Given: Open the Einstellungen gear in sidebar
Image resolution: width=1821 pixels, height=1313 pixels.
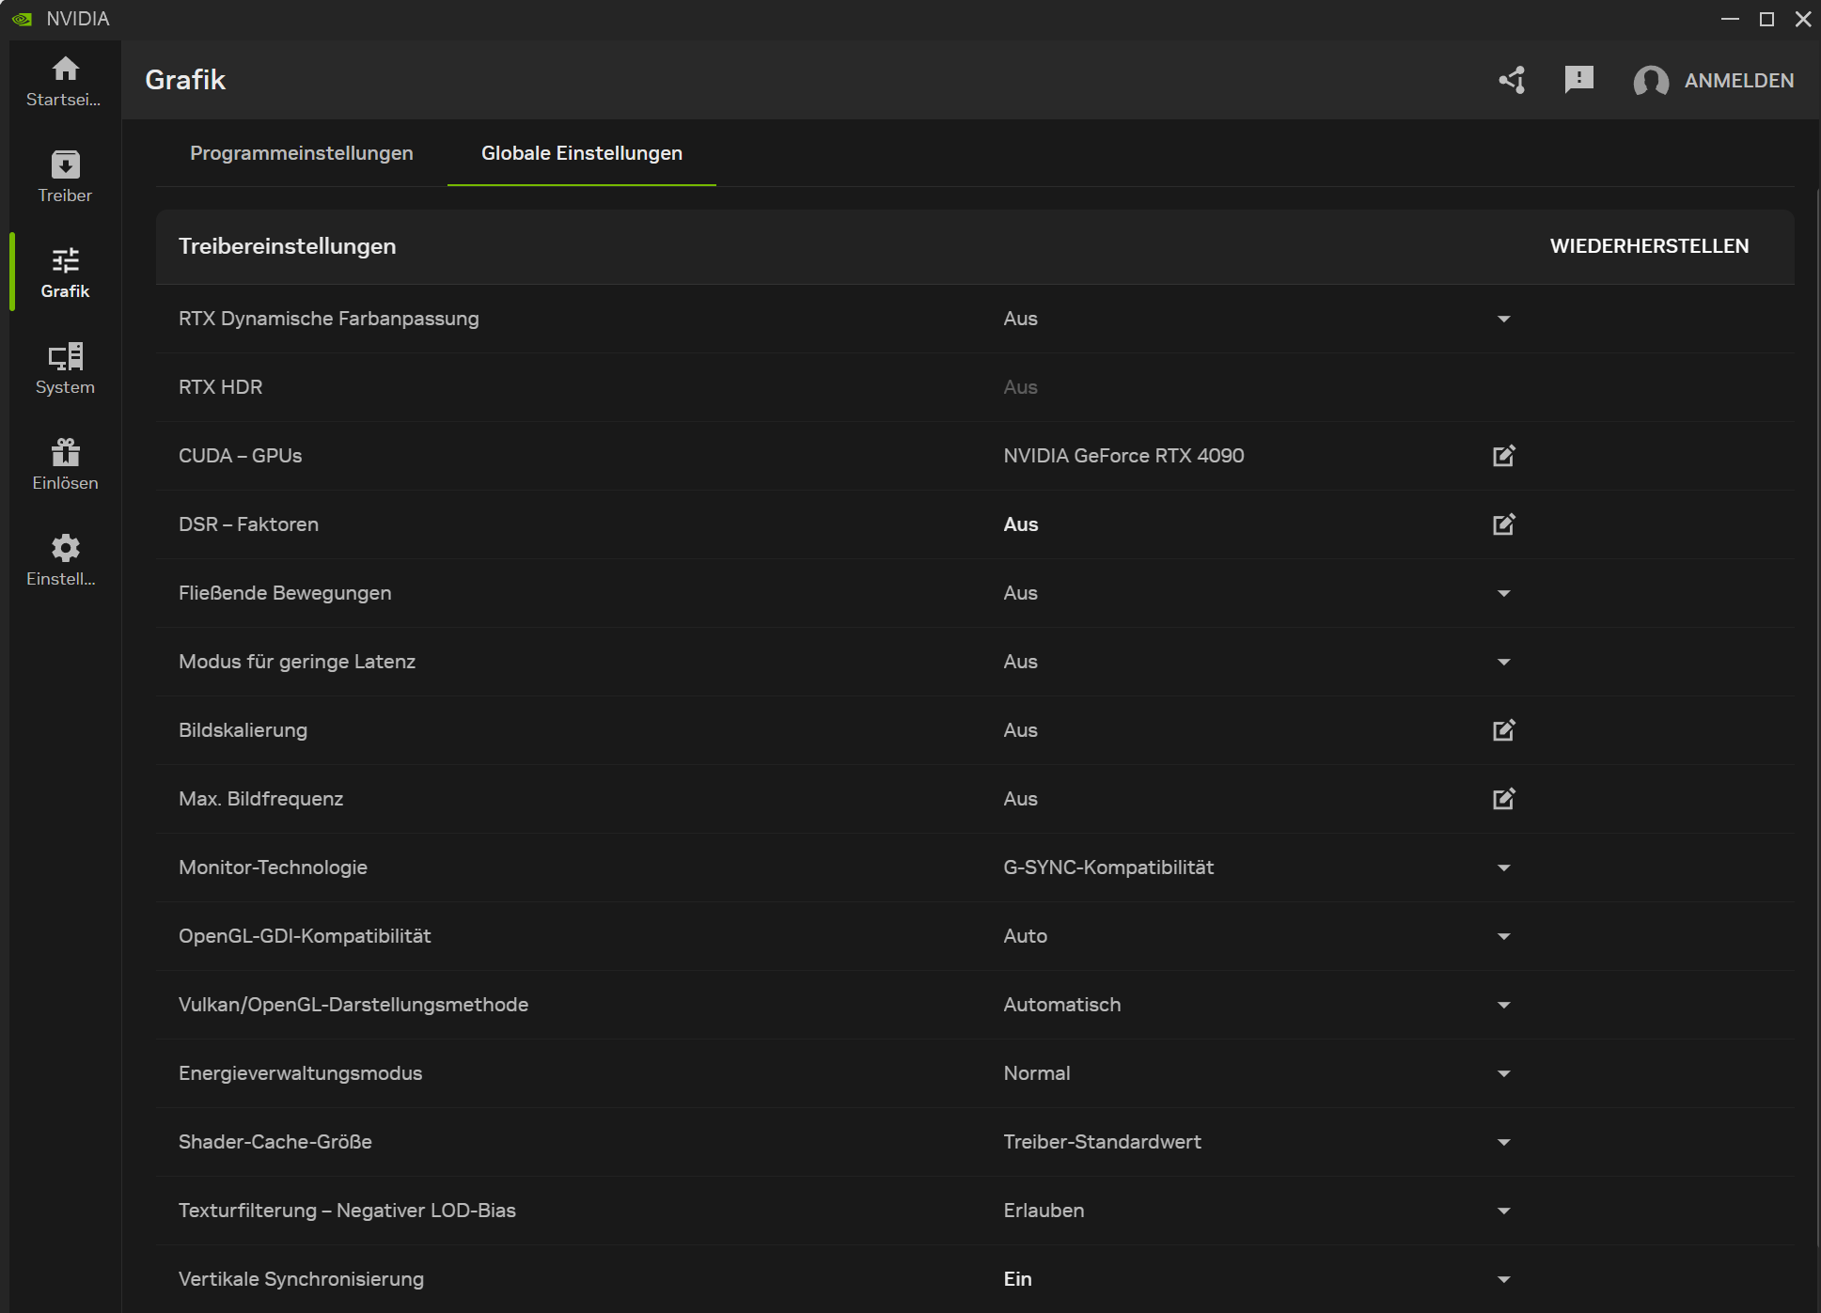Looking at the screenshot, I should pyautogui.click(x=65, y=560).
